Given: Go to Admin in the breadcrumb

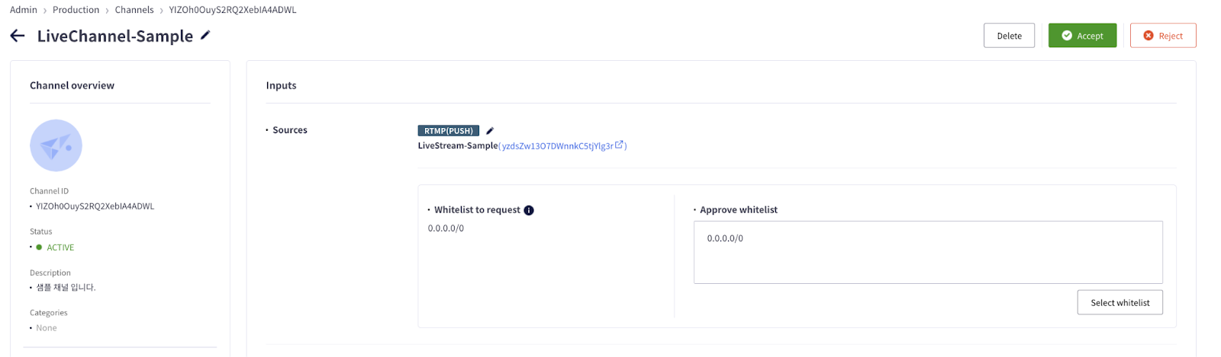Looking at the screenshot, I should (x=24, y=10).
